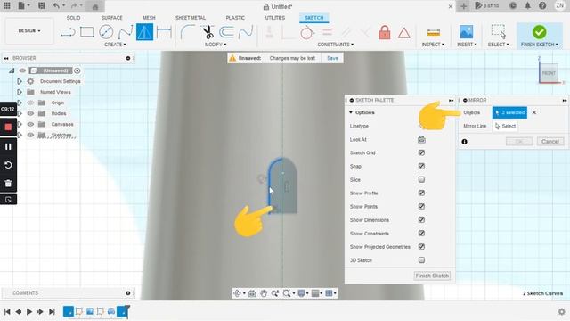Image resolution: width=570 pixels, height=321 pixels.
Task: Open the Design workspace dropdown
Action: click(29, 31)
